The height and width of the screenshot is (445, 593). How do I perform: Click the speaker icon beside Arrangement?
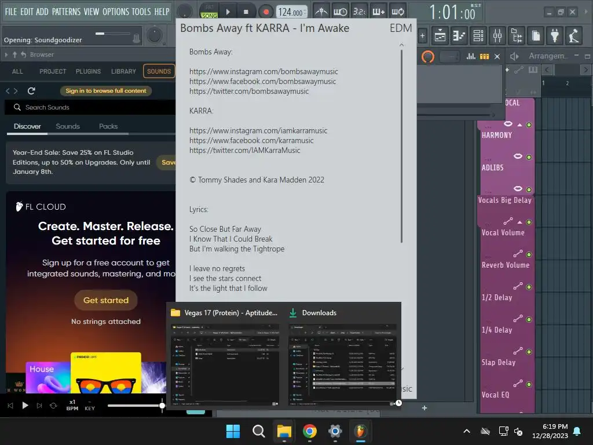(x=514, y=56)
